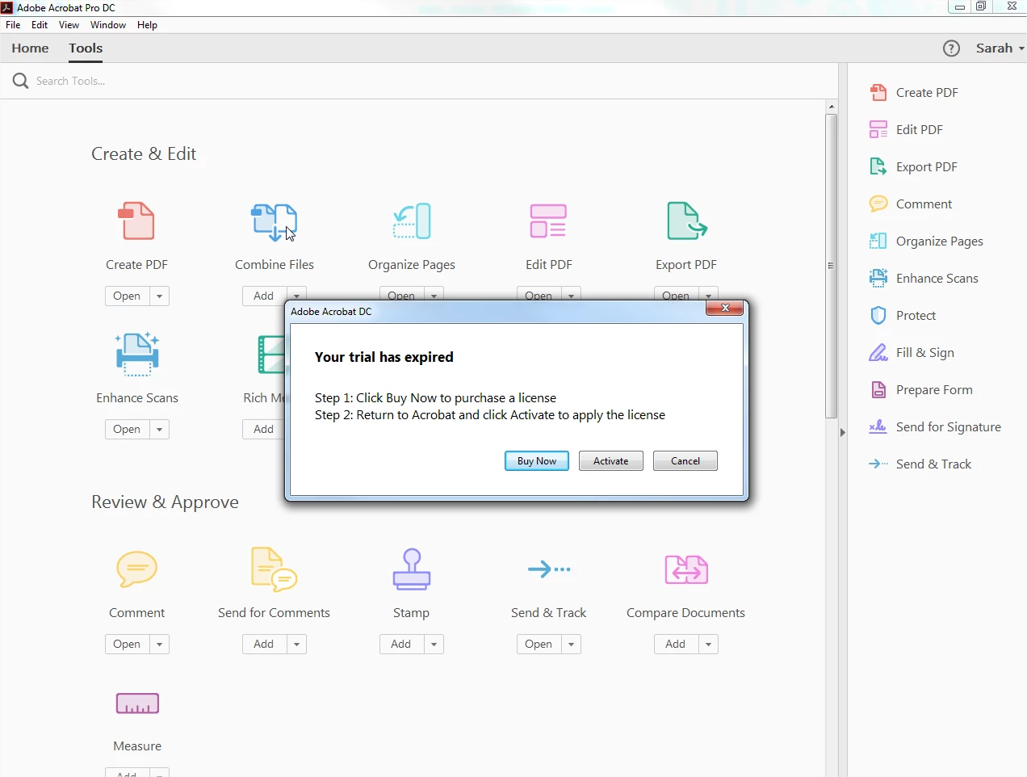Click Cancel in the trial expired dialog
Image resolution: width=1027 pixels, height=777 pixels.
(685, 461)
